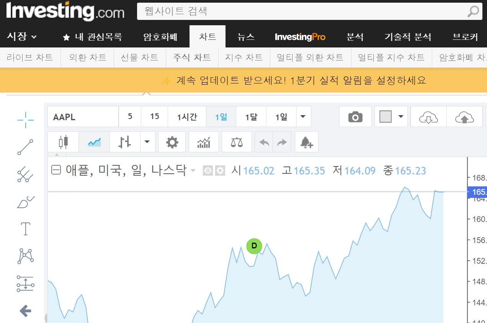The height and width of the screenshot is (323, 487).
Task: Open the layout dropdown arrow
Action: [x=401, y=117]
